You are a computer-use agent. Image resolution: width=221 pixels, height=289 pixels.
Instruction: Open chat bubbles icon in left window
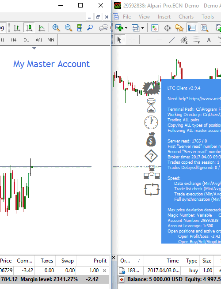click(x=103, y=28)
